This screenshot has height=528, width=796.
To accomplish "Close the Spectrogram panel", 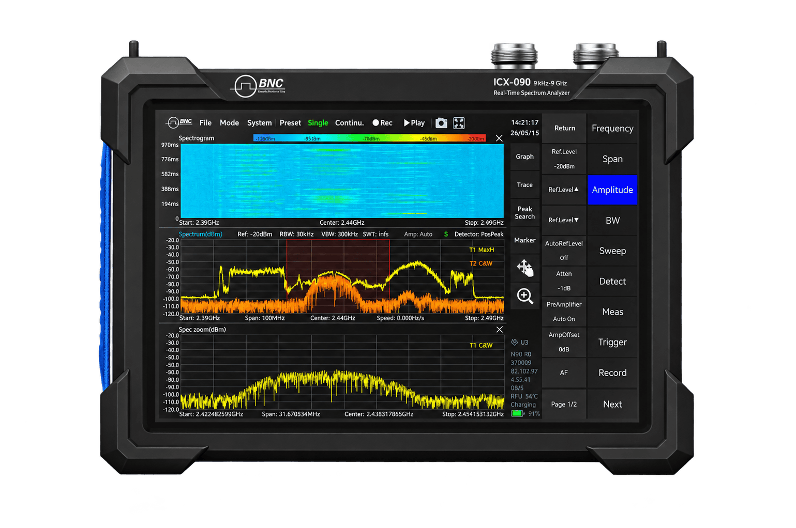I will pyautogui.click(x=499, y=138).
